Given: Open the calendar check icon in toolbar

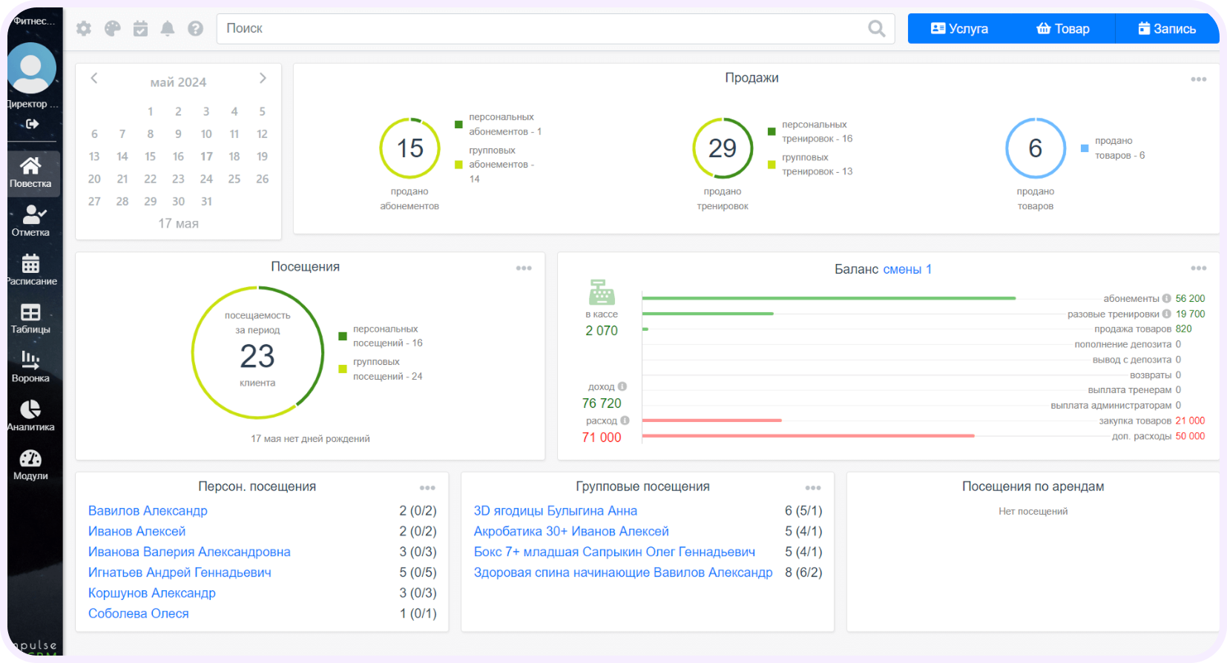Looking at the screenshot, I should click(x=140, y=28).
